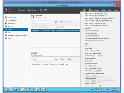Open Servers saved queries dropdown
This screenshot has width=124, height=93.
69,22
